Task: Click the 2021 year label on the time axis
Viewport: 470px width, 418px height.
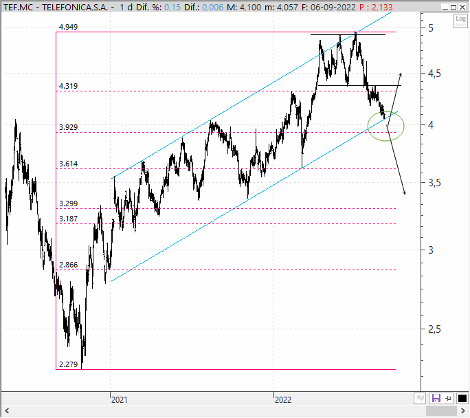Action: (119, 399)
